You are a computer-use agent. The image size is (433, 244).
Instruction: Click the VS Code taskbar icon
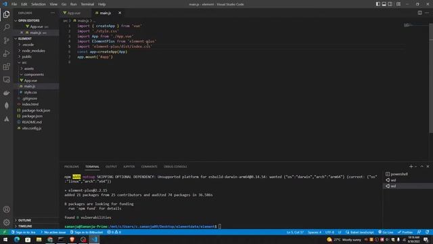(x=94, y=239)
